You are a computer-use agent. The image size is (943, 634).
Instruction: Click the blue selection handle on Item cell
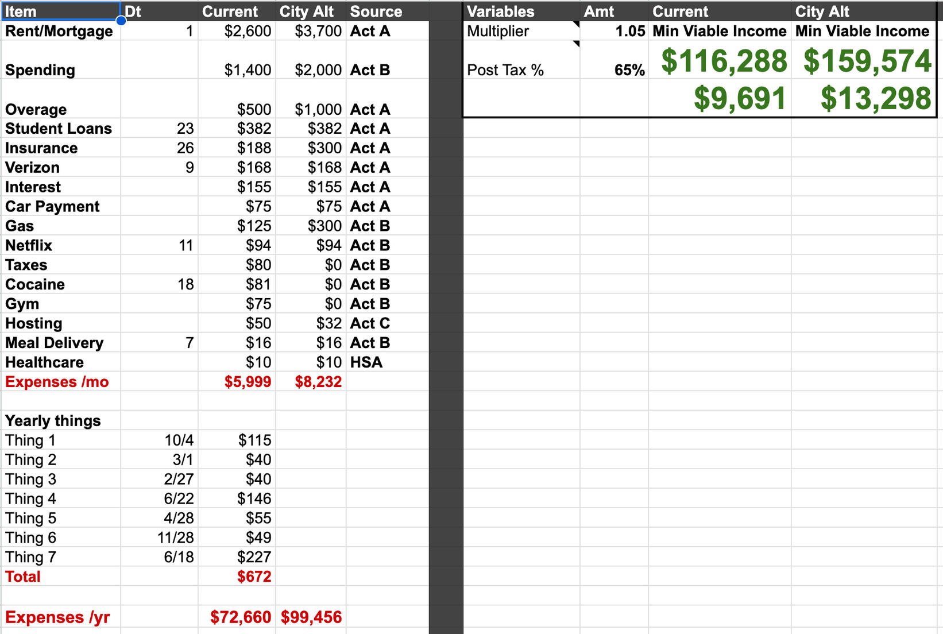[121, 21]
